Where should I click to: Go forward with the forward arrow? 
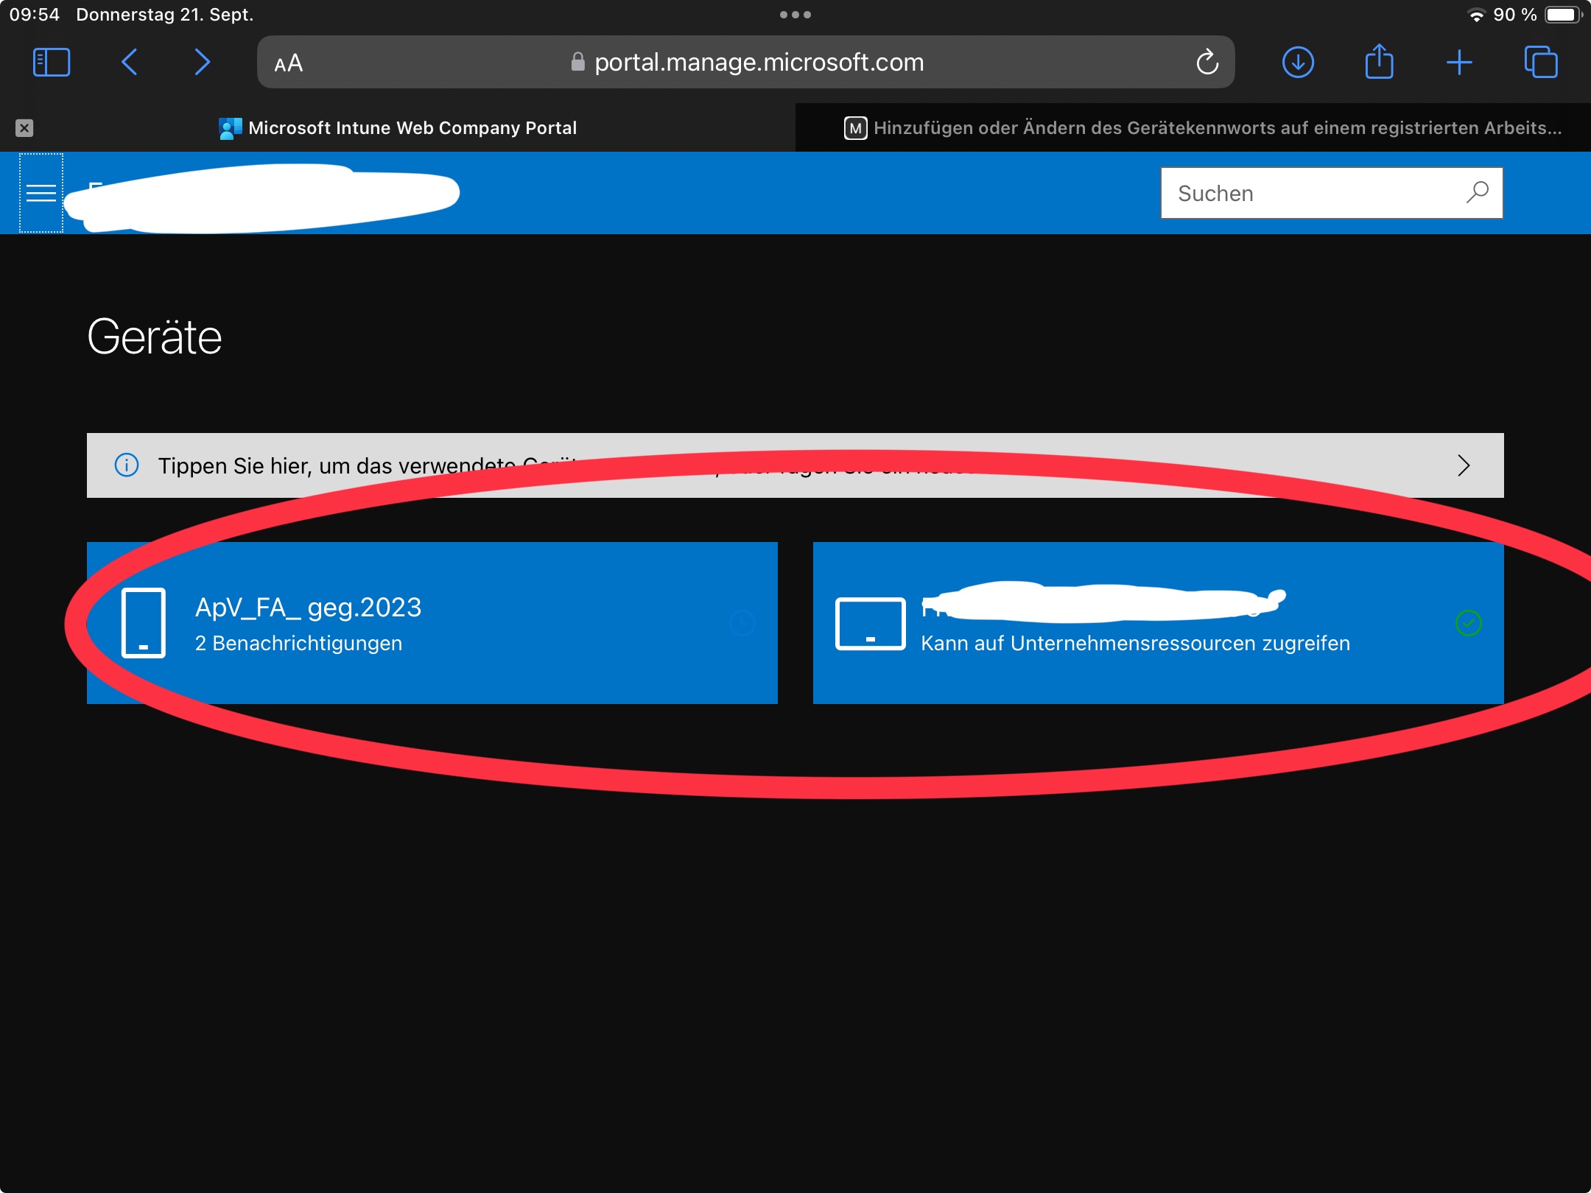tap(202, 63)
